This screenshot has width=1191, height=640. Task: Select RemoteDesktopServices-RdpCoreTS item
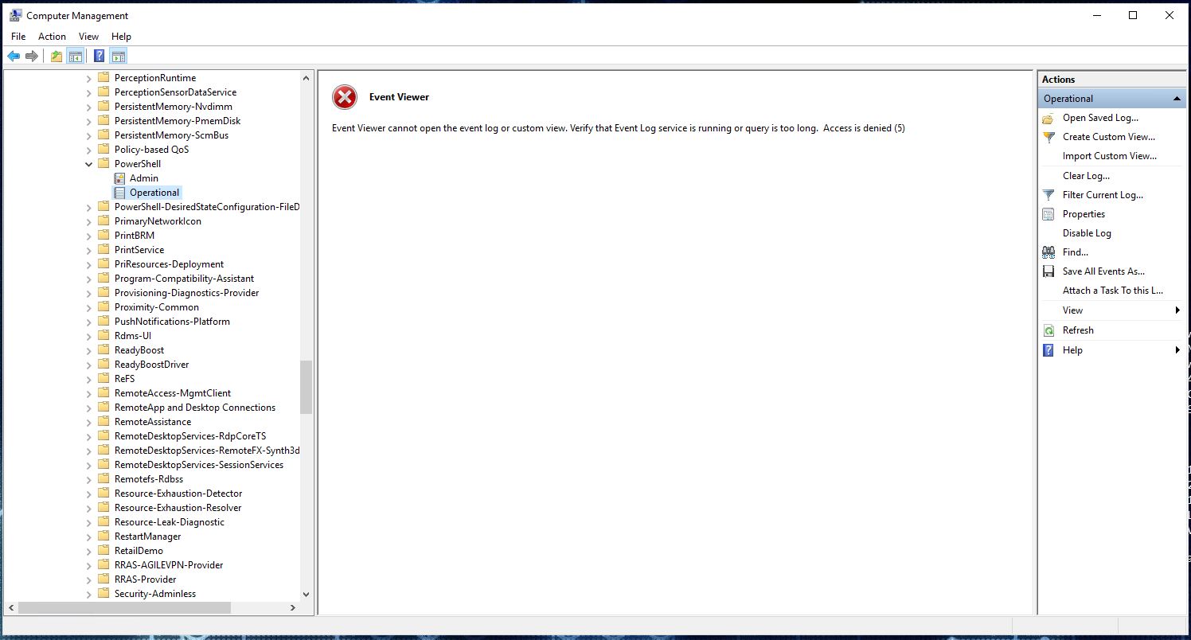(190, 436)
